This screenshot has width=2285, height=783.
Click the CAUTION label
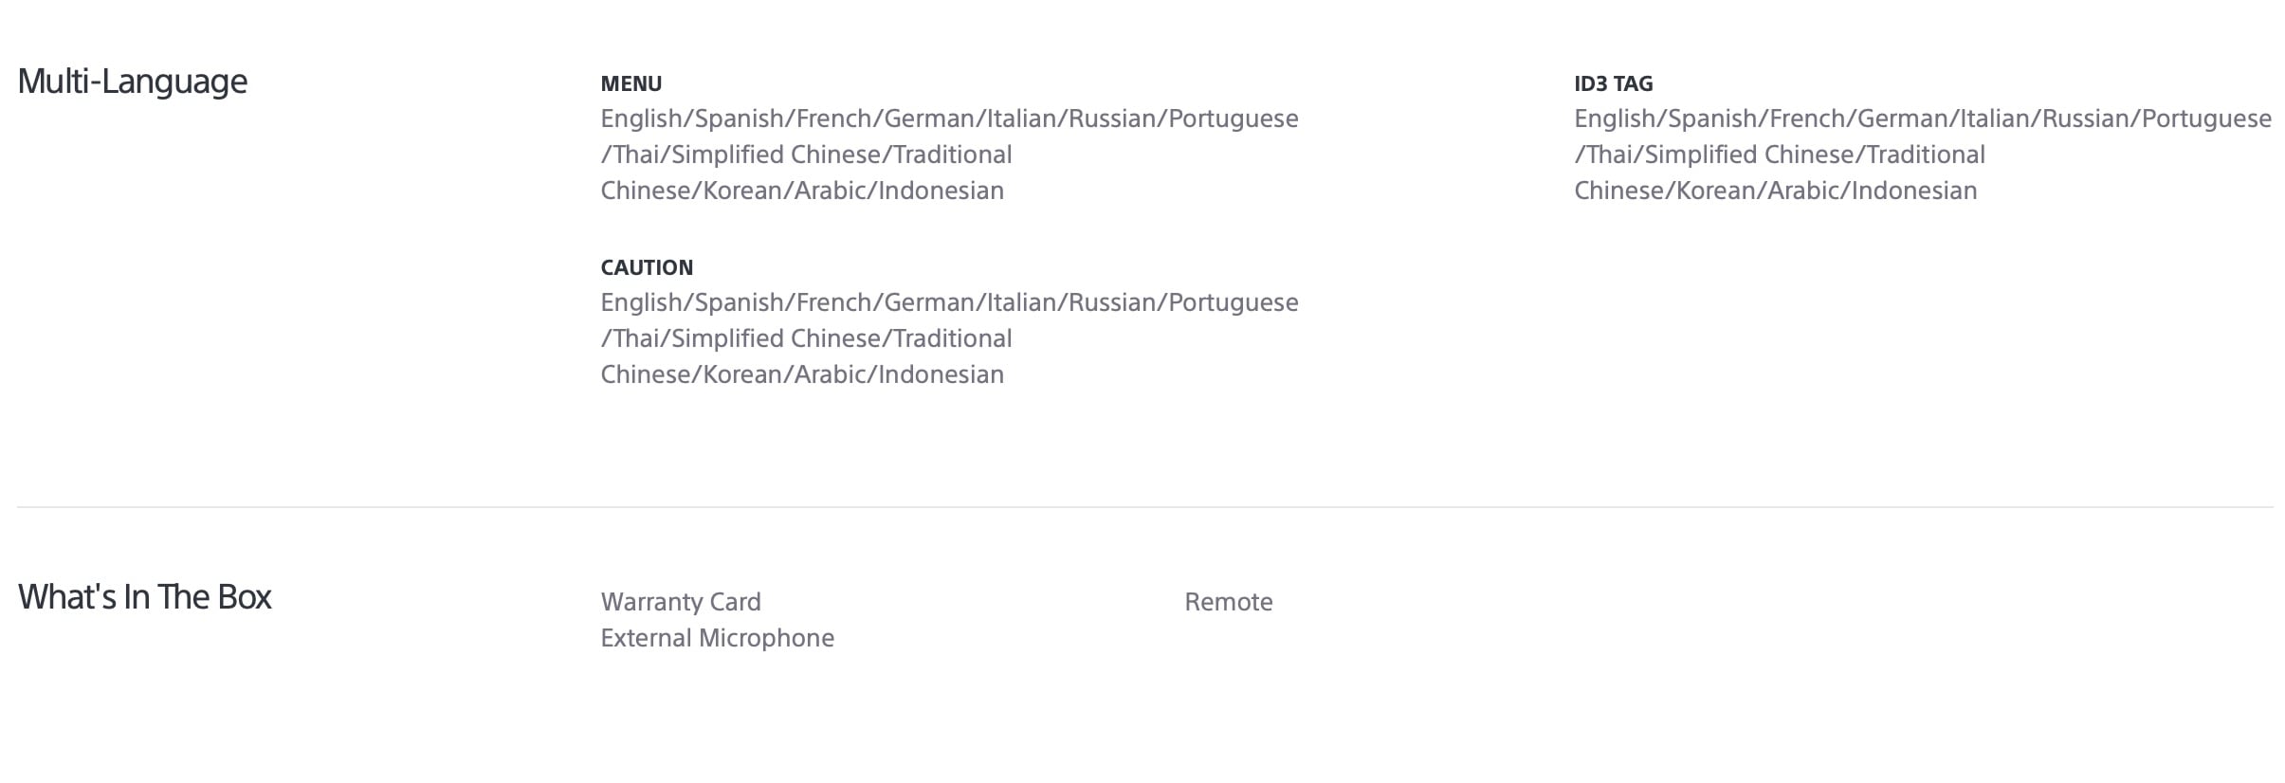[x=647, y=267]
